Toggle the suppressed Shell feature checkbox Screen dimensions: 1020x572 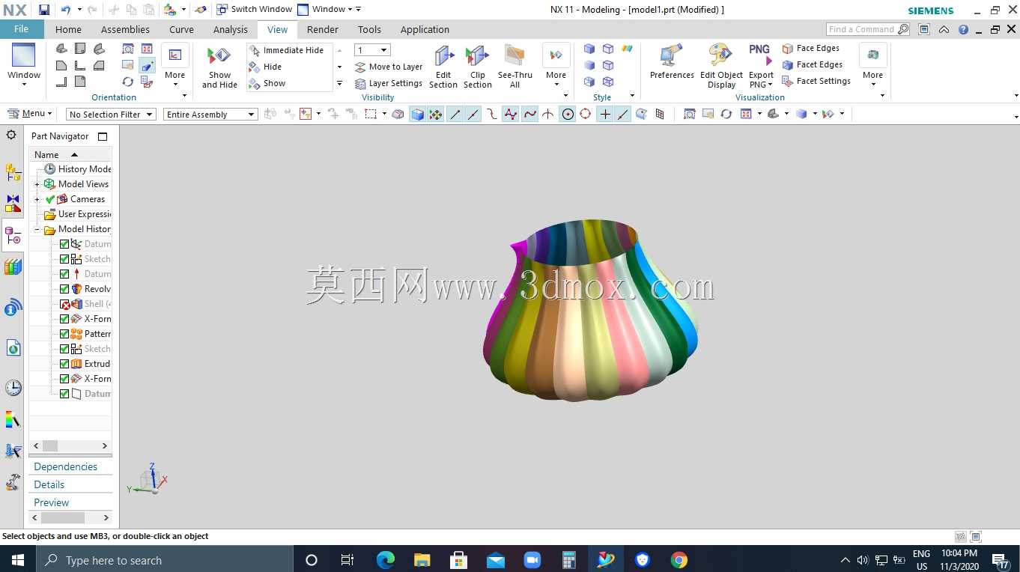click(64, 304)
